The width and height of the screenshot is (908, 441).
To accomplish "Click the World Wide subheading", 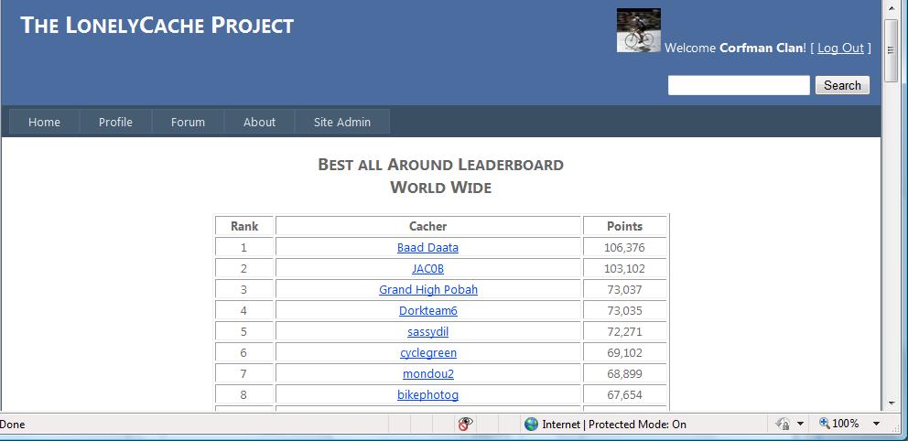I will (x=440, y=188).
